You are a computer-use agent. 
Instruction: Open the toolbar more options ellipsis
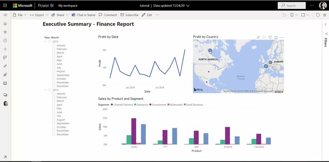tap(157, 15)
